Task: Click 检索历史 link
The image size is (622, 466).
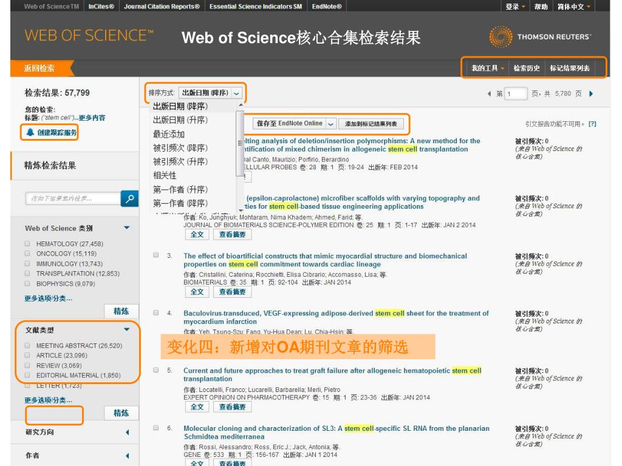Action: [527, 68]
